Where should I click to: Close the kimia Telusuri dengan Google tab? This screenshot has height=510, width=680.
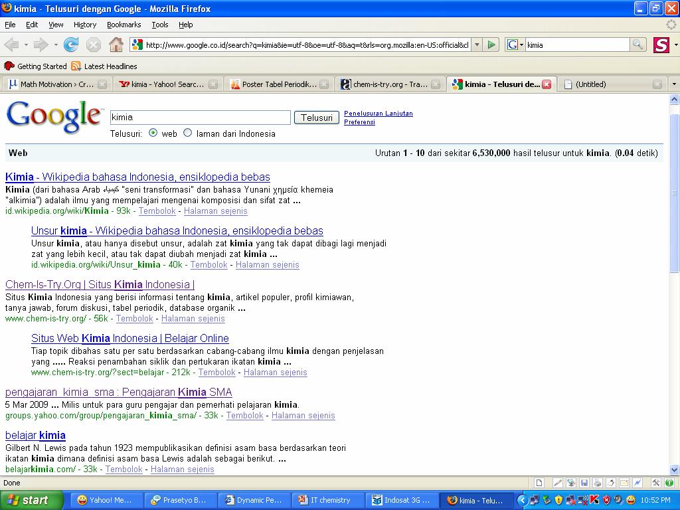click(547, 84)
